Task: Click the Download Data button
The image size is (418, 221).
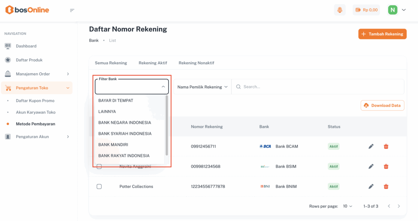Action: click(382, 105)
